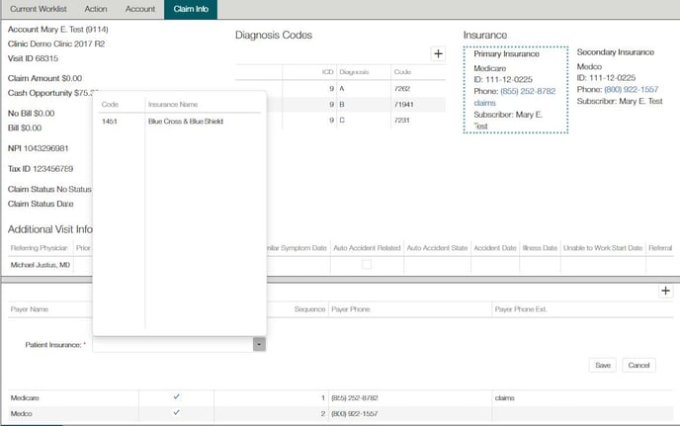Open the Account tab
Viewport: 680px width, 426px height.
click(140, 8)
